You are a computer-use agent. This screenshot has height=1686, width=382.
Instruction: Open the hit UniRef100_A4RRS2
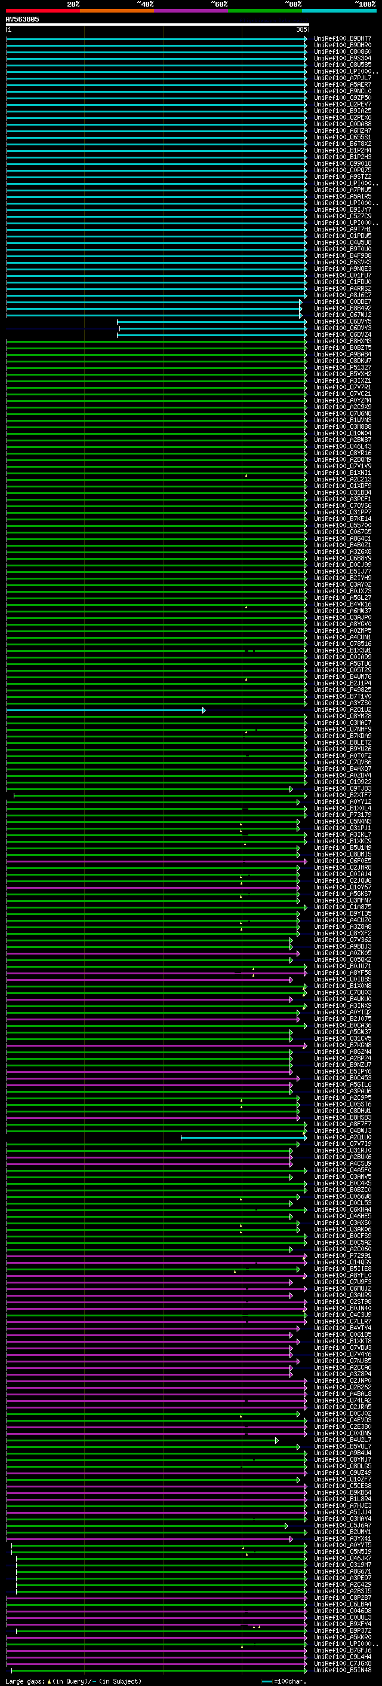click(x=343, y=289)
